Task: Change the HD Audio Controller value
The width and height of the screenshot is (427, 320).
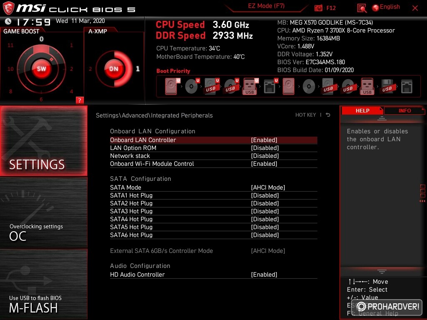Action: tap(264, 274)
